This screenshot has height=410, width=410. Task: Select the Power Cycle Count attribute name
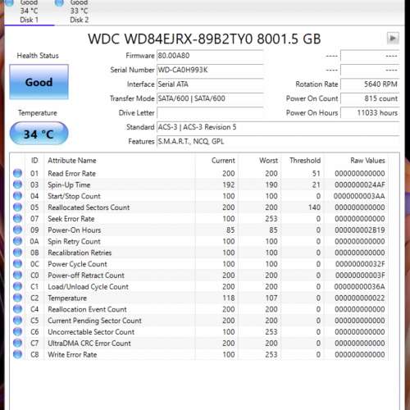click(77, 264)
